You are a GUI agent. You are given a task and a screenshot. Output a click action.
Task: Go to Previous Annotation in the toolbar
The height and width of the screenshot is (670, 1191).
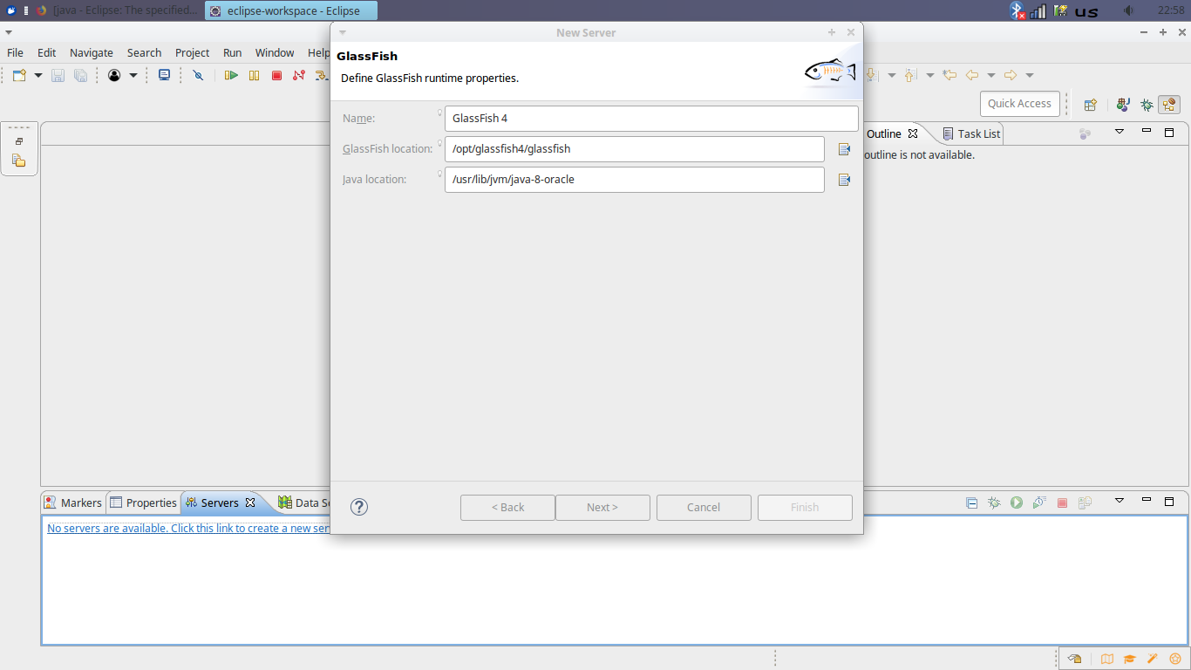pyautogui.click(x=911, y=76)
